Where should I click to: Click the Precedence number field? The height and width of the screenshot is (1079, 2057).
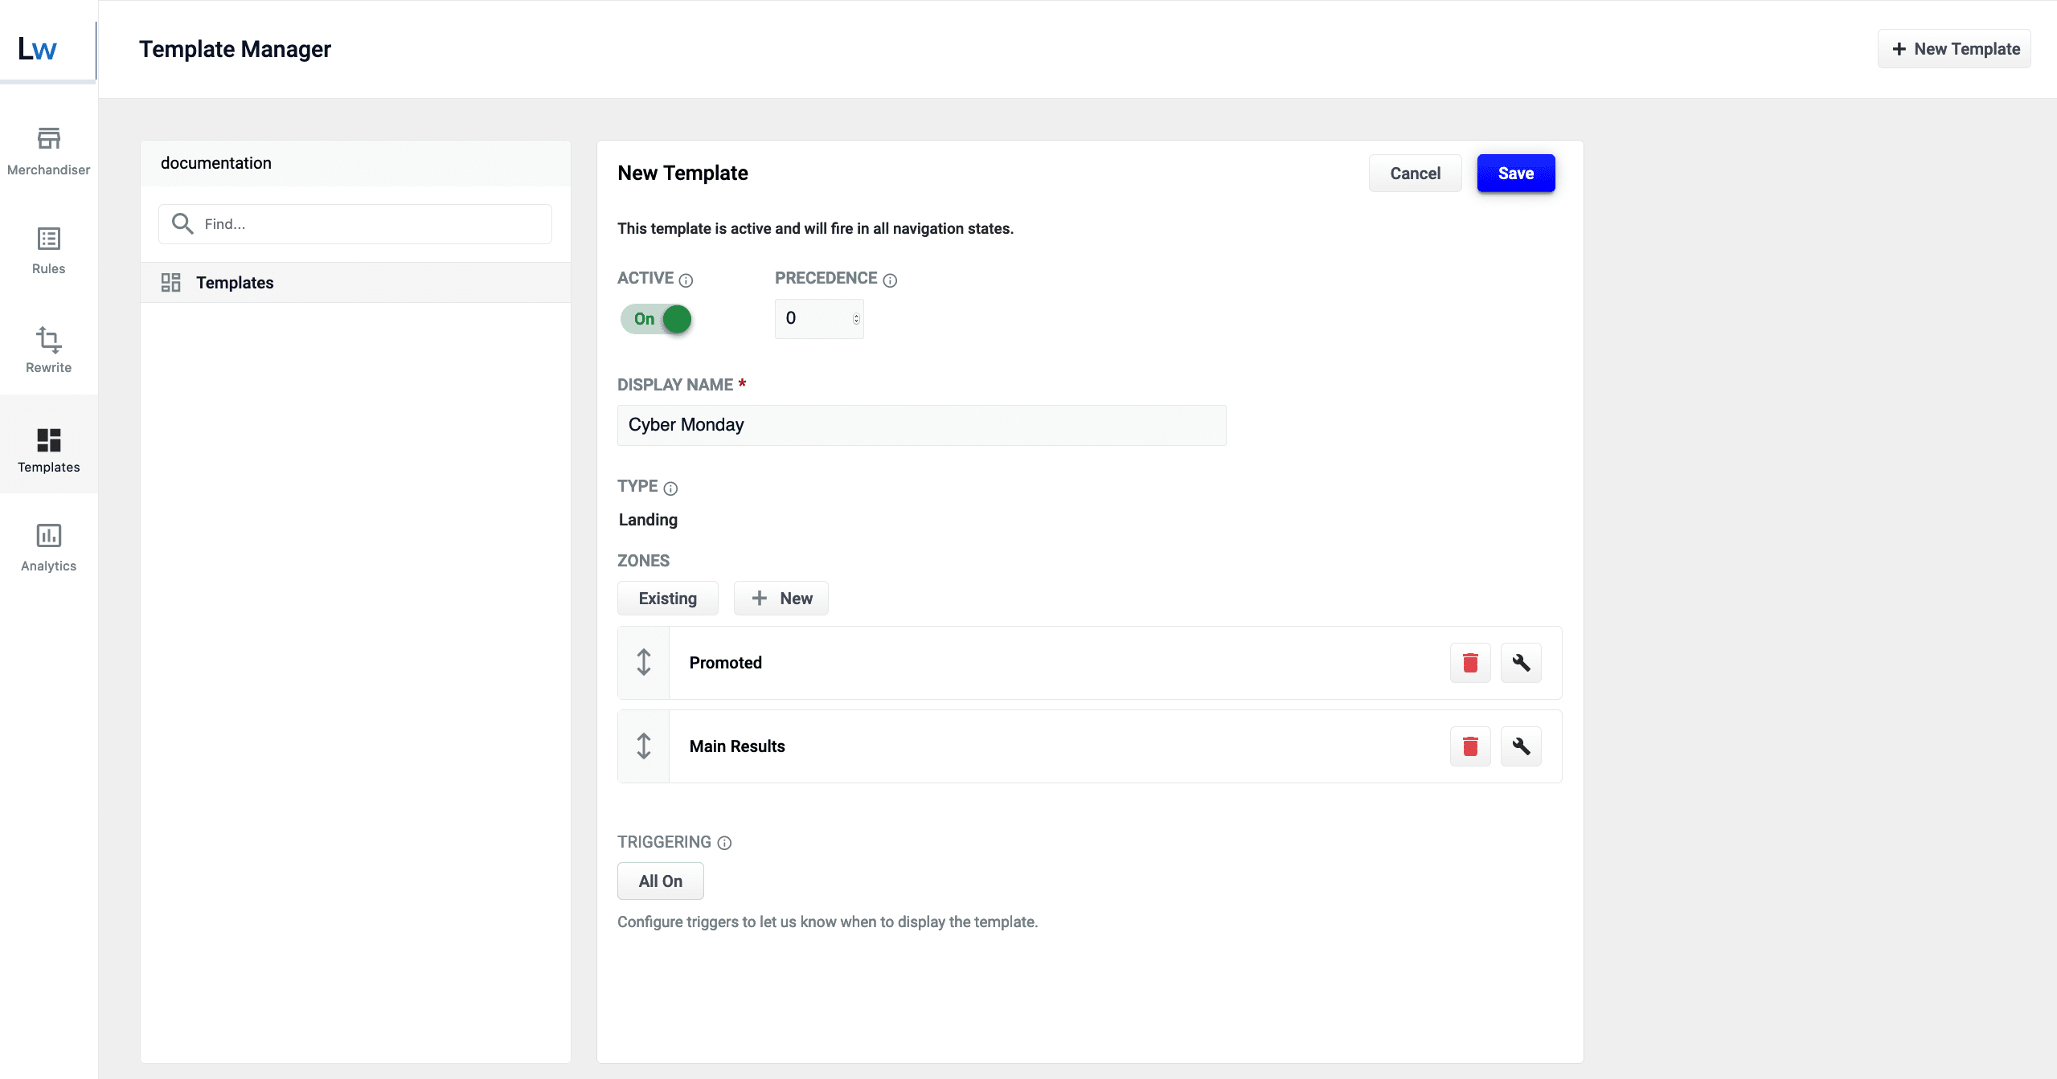pos(818,319)
